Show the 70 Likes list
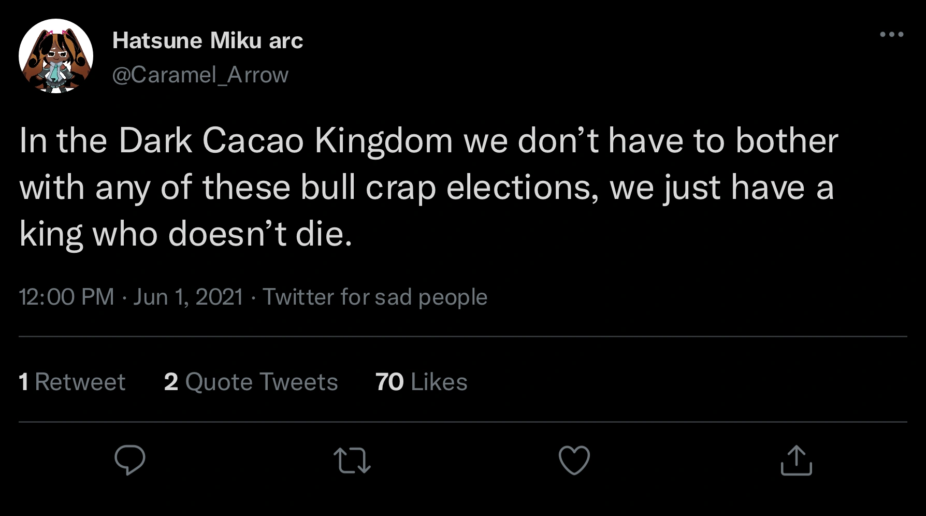926x516 pixels. (x=421, y=382)
